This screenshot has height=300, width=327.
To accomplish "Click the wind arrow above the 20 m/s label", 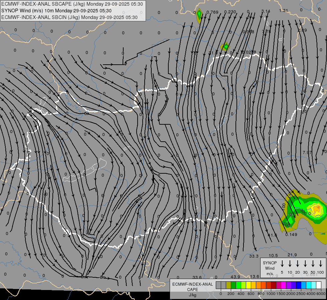I will point(298,264).
